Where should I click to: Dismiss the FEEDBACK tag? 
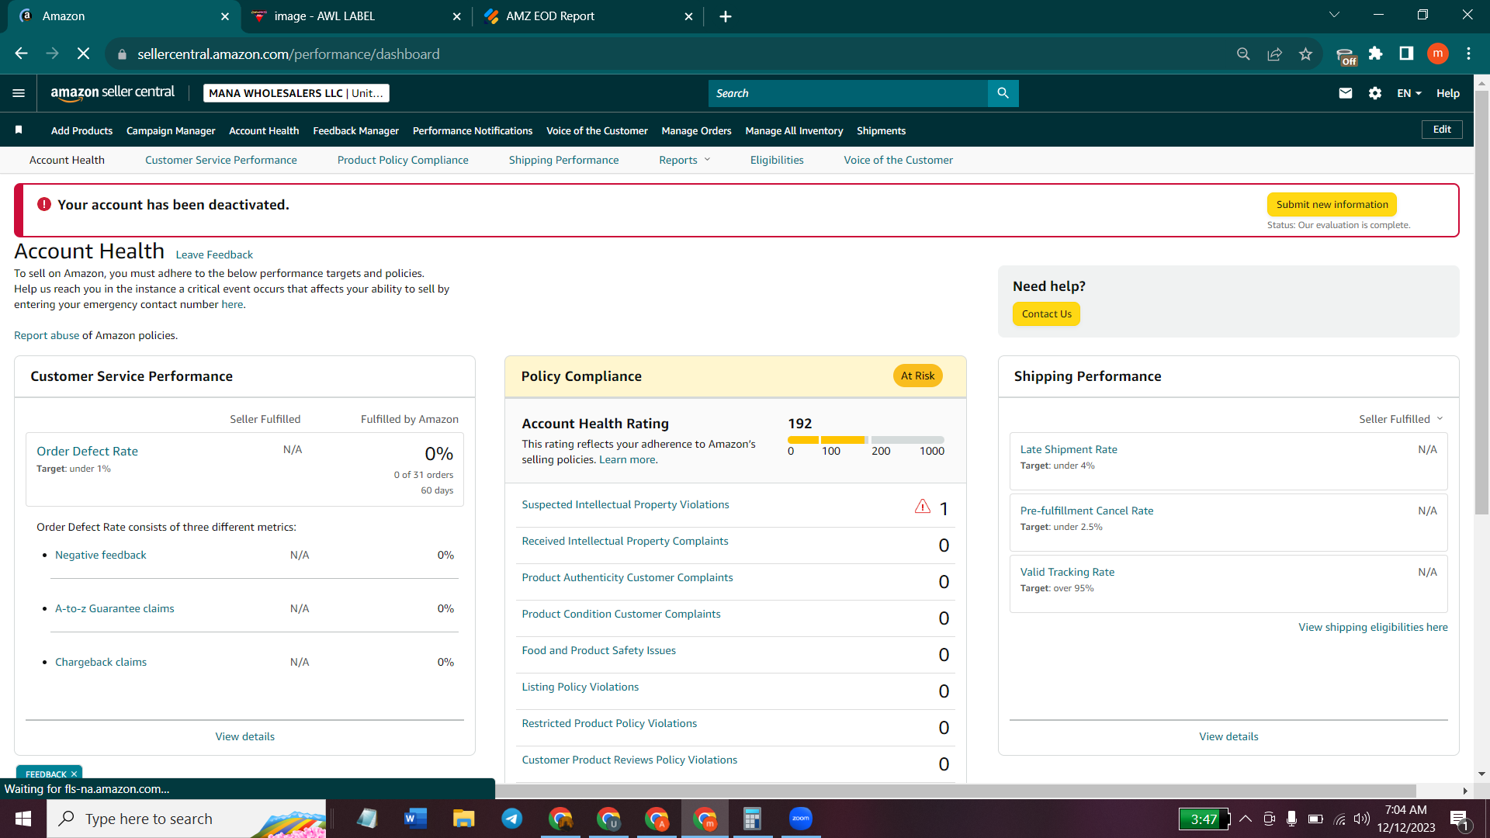[x=74, y=774]
